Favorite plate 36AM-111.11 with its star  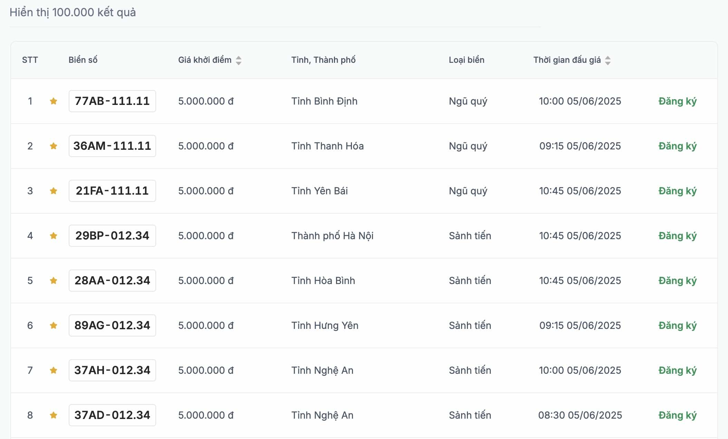pyautogui.click(x=54, y=146)
